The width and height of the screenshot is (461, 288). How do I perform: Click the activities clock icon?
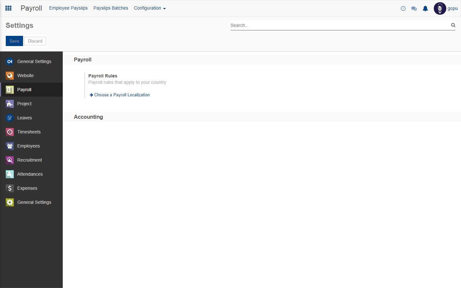[x=403, y=9]
